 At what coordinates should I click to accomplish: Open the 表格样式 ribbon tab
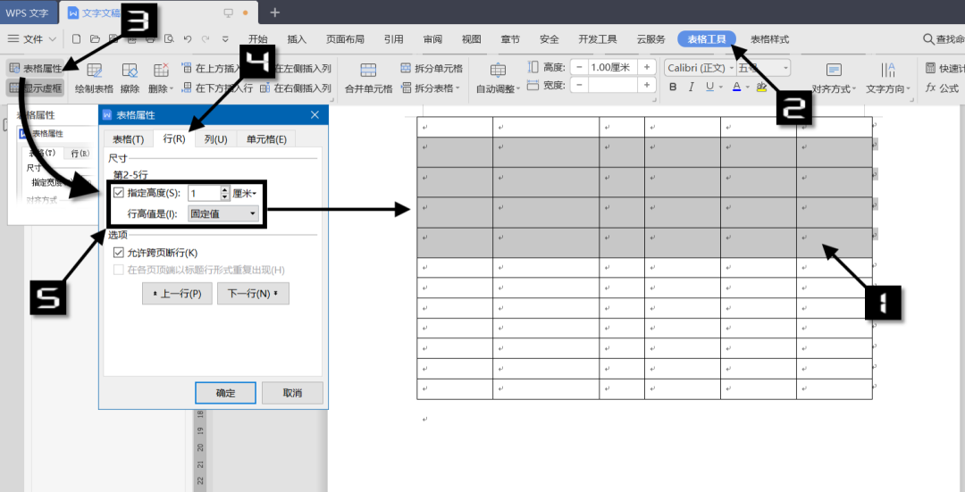(x=769, y=38)
